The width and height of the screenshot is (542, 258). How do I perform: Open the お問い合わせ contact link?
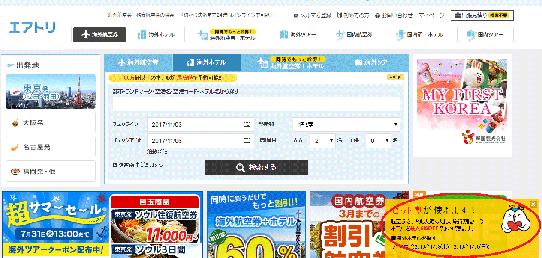pos(397,15)
